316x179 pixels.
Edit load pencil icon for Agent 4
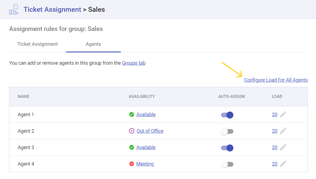click(x=283, y=164)
